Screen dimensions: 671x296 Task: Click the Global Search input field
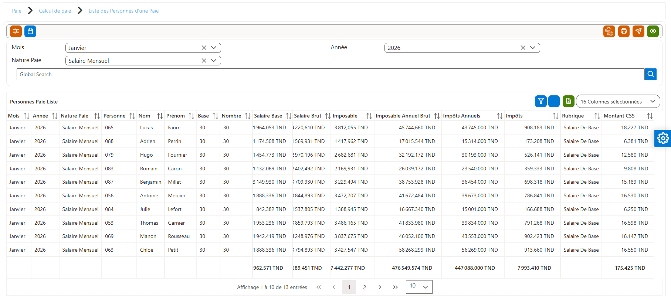click(331, 74)
